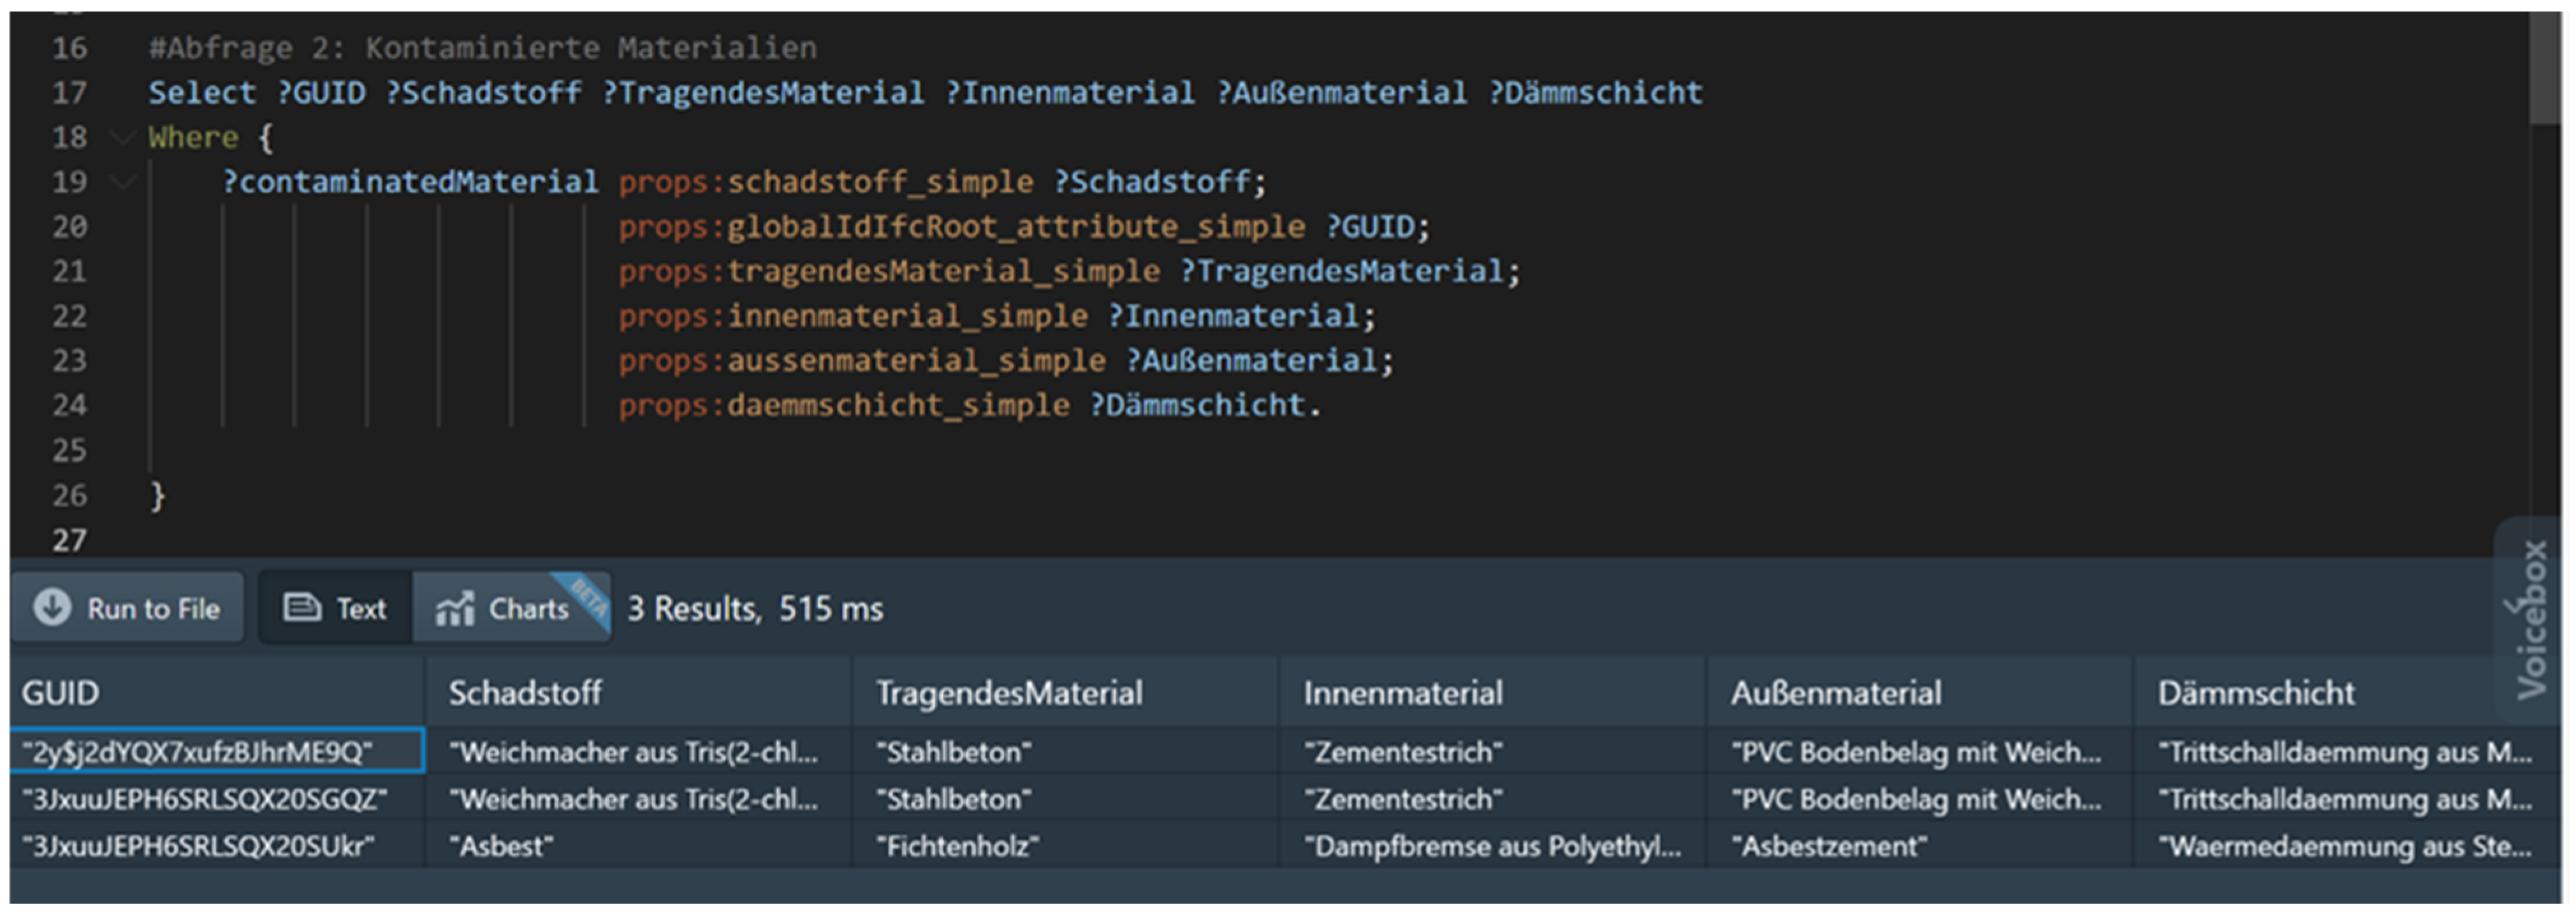Sort results by GUID column header
Viewport: 2576px width, 914px height.
pos(60,692)
